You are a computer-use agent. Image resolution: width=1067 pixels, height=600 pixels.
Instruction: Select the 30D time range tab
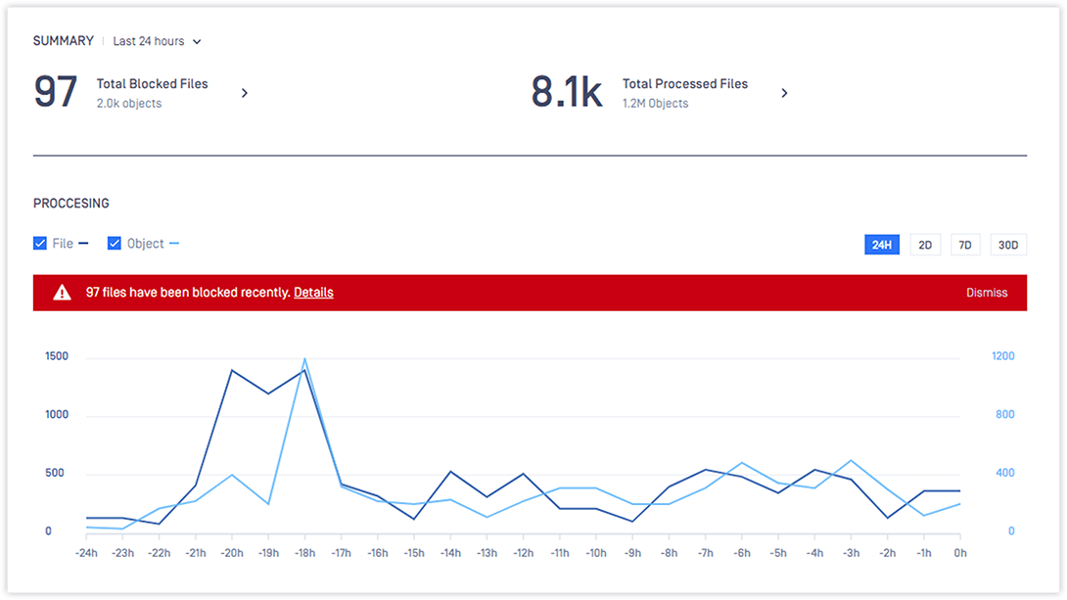[x=1008, y=244]
